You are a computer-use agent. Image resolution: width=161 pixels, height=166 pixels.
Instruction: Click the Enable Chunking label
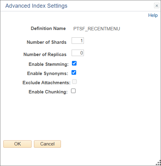tap(48, 92)
